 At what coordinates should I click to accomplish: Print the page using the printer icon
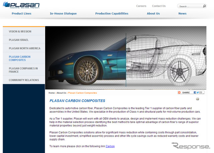(x=198, y=99)
